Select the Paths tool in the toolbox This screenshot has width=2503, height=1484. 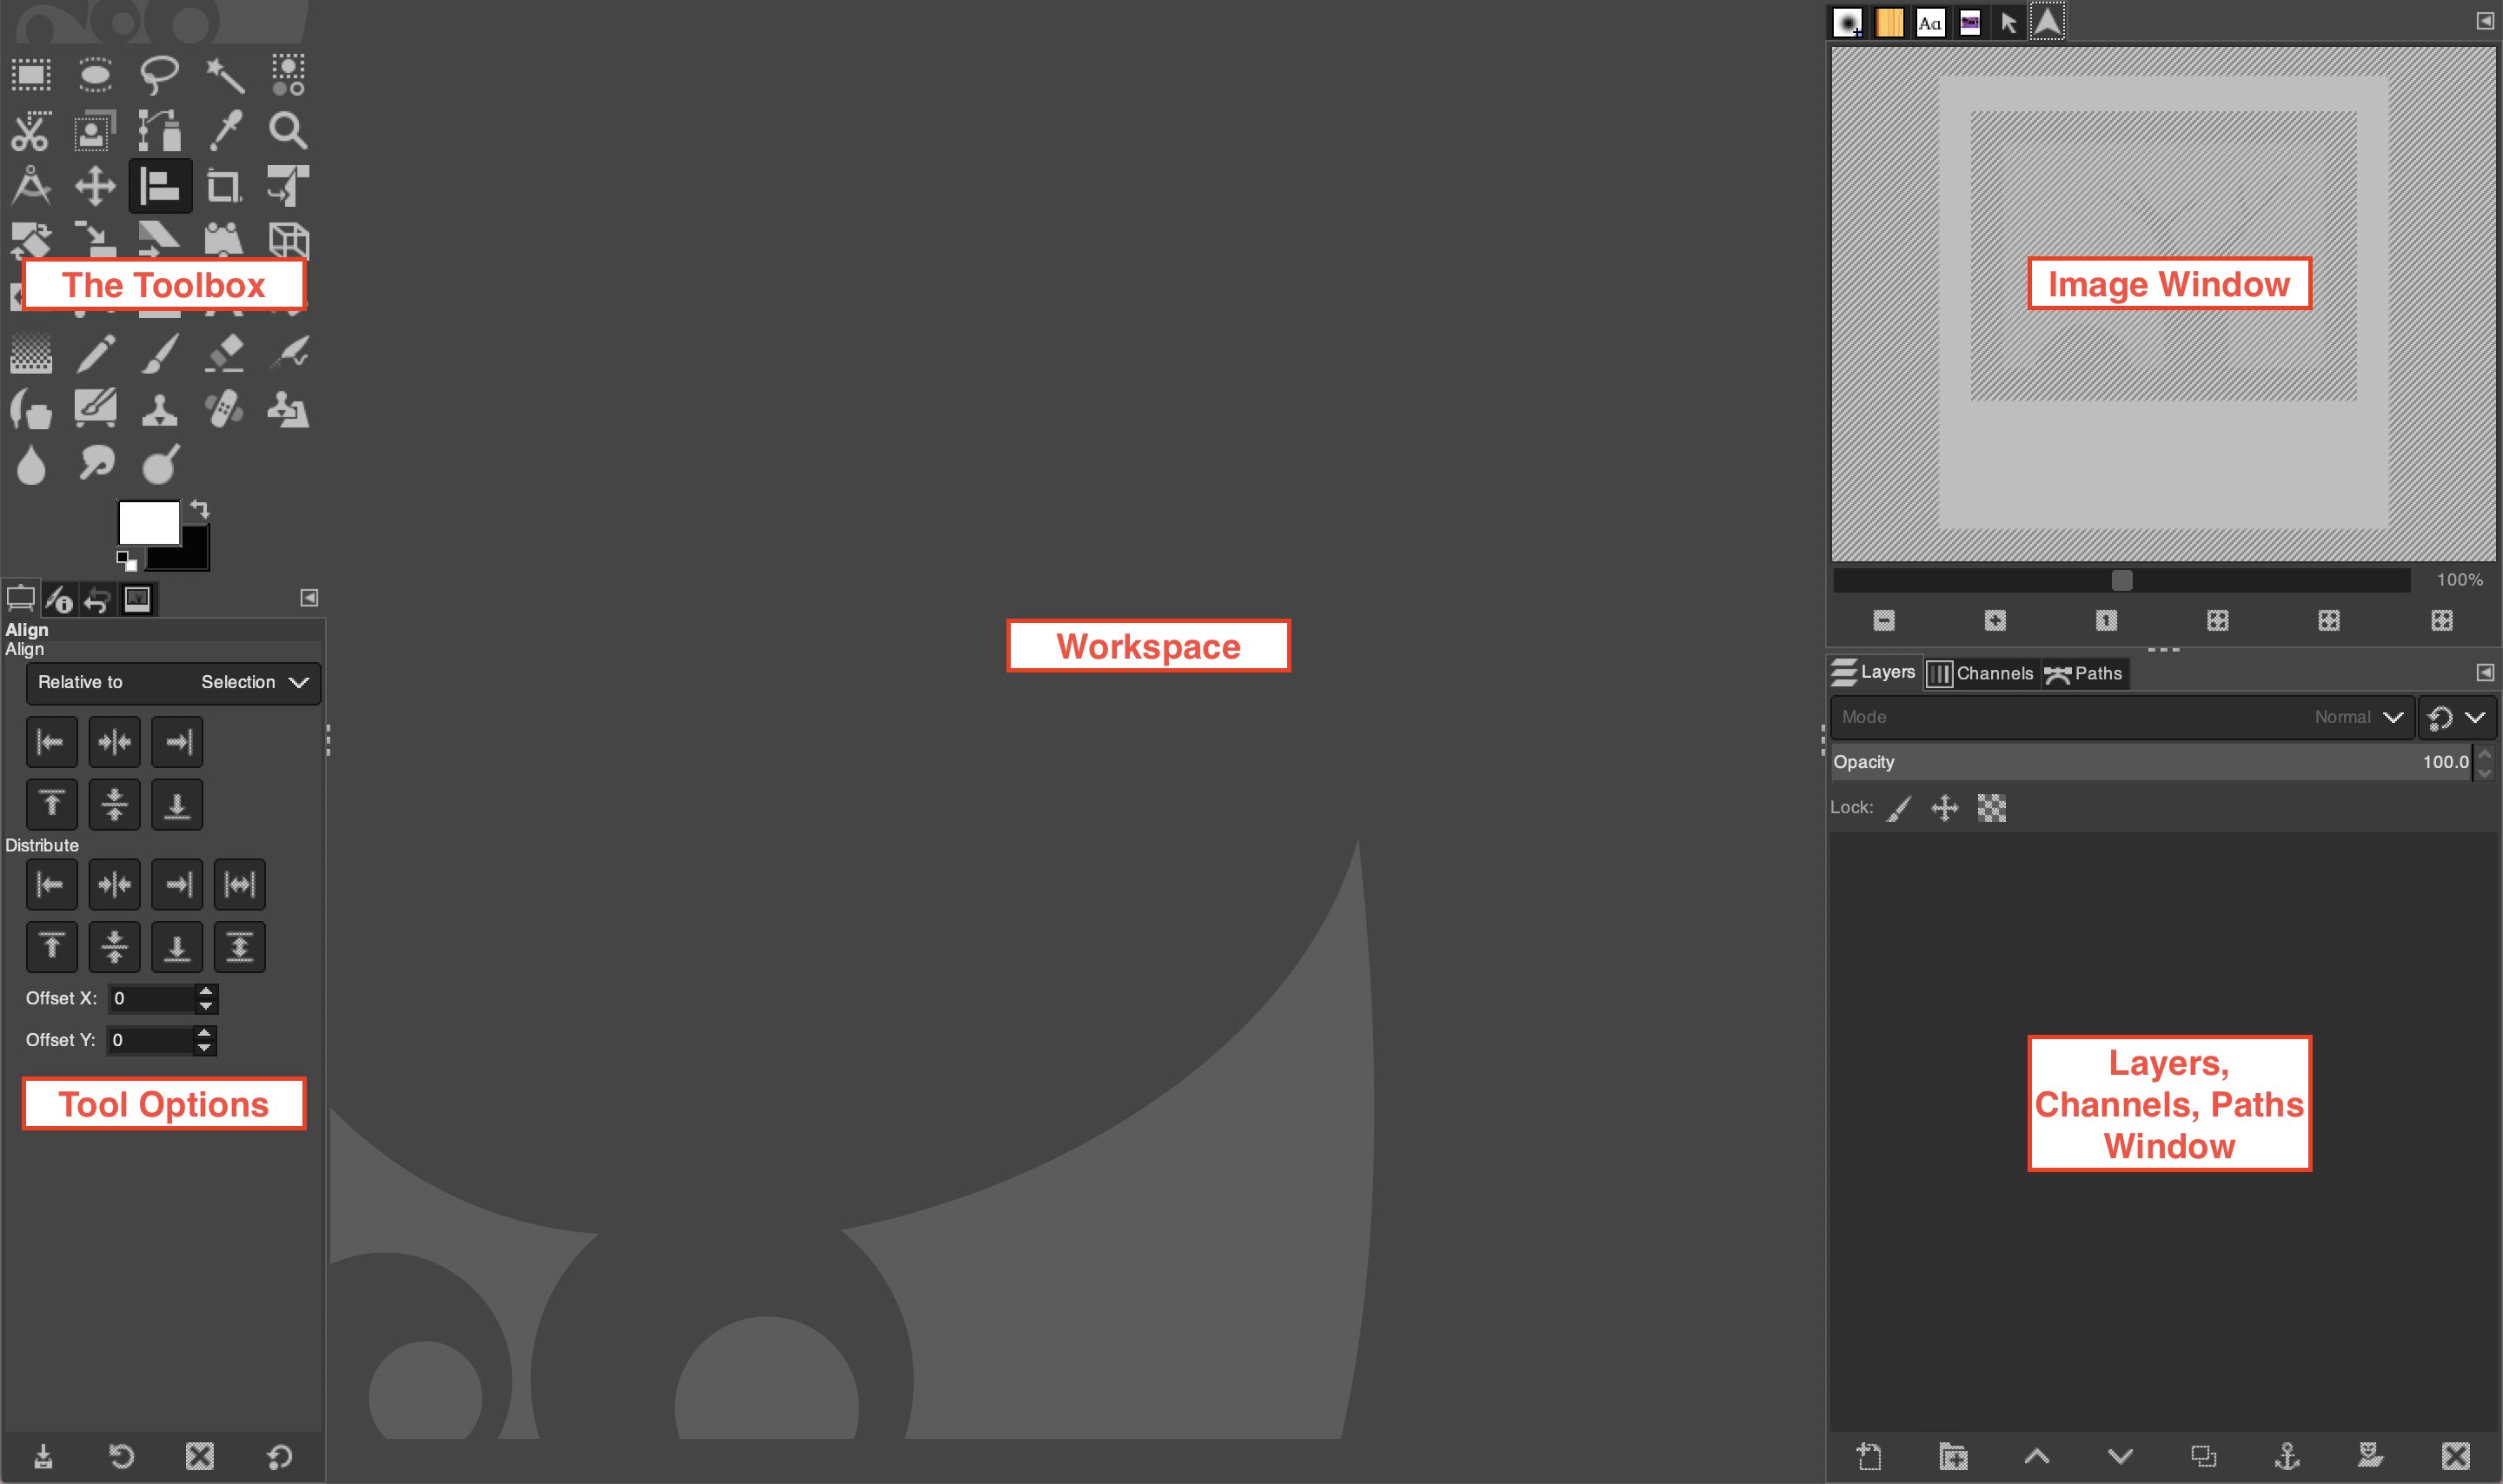159,131
